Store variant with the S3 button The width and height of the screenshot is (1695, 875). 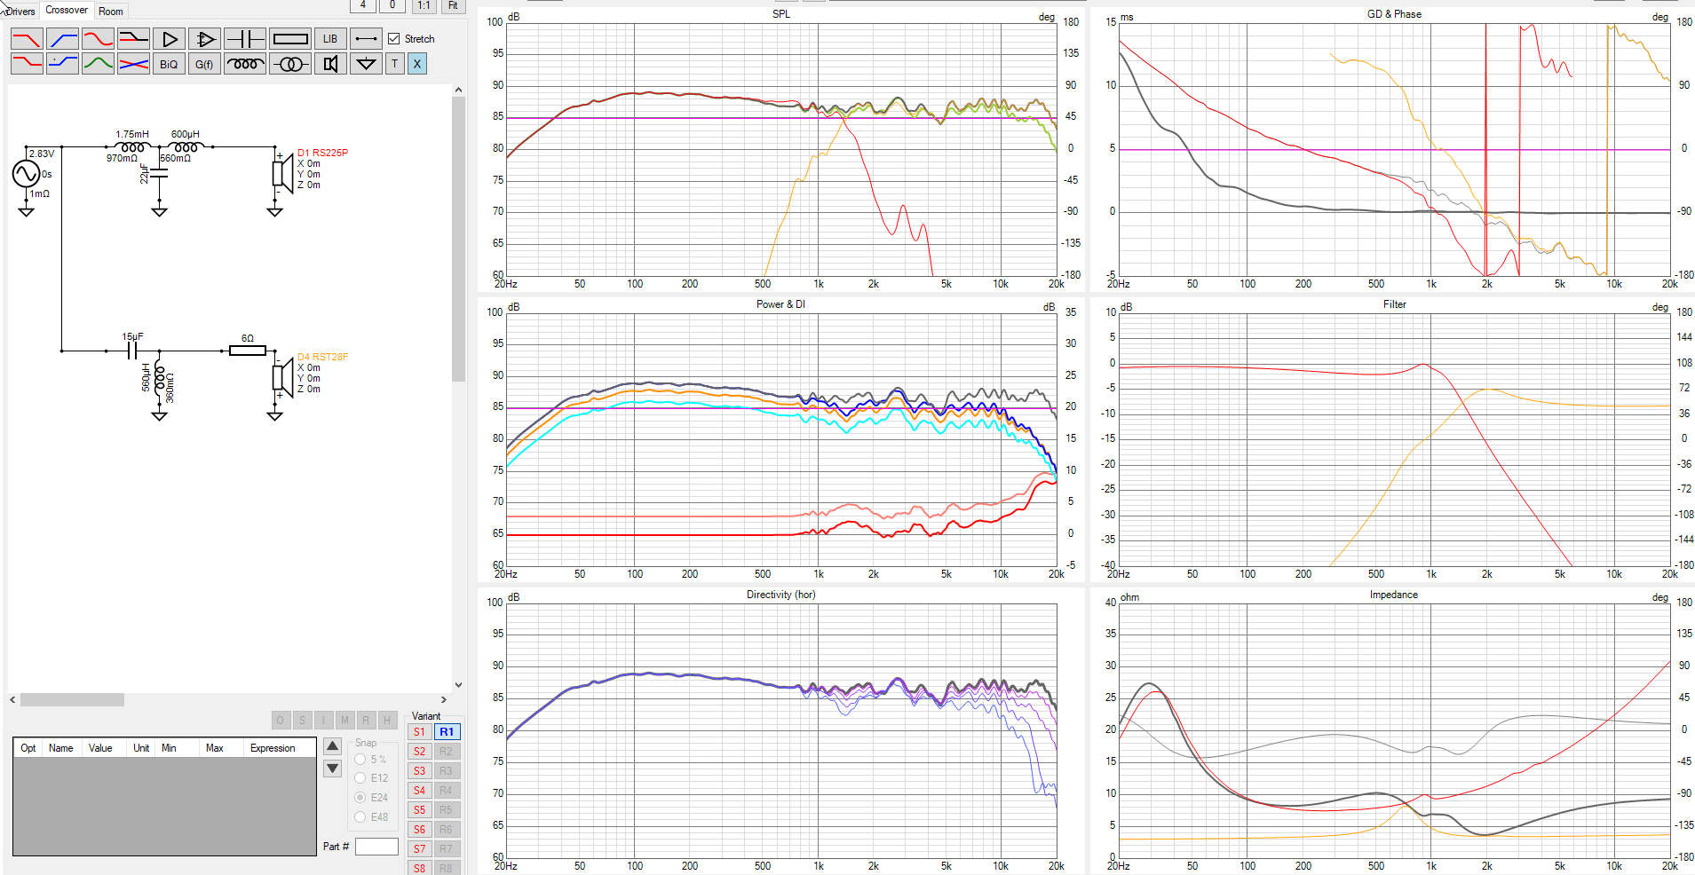click(x=420, y=771)
